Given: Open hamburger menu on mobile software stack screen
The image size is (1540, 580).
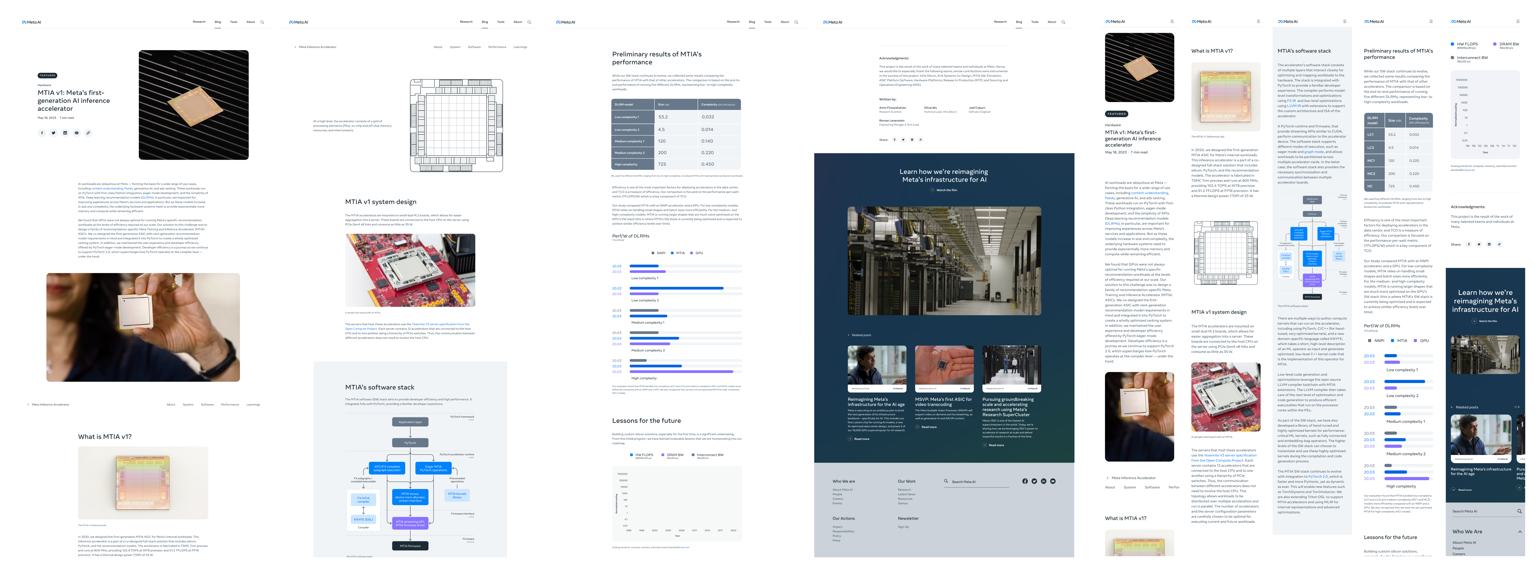Looking at the screenshot, I should [x=1345, y=22].
